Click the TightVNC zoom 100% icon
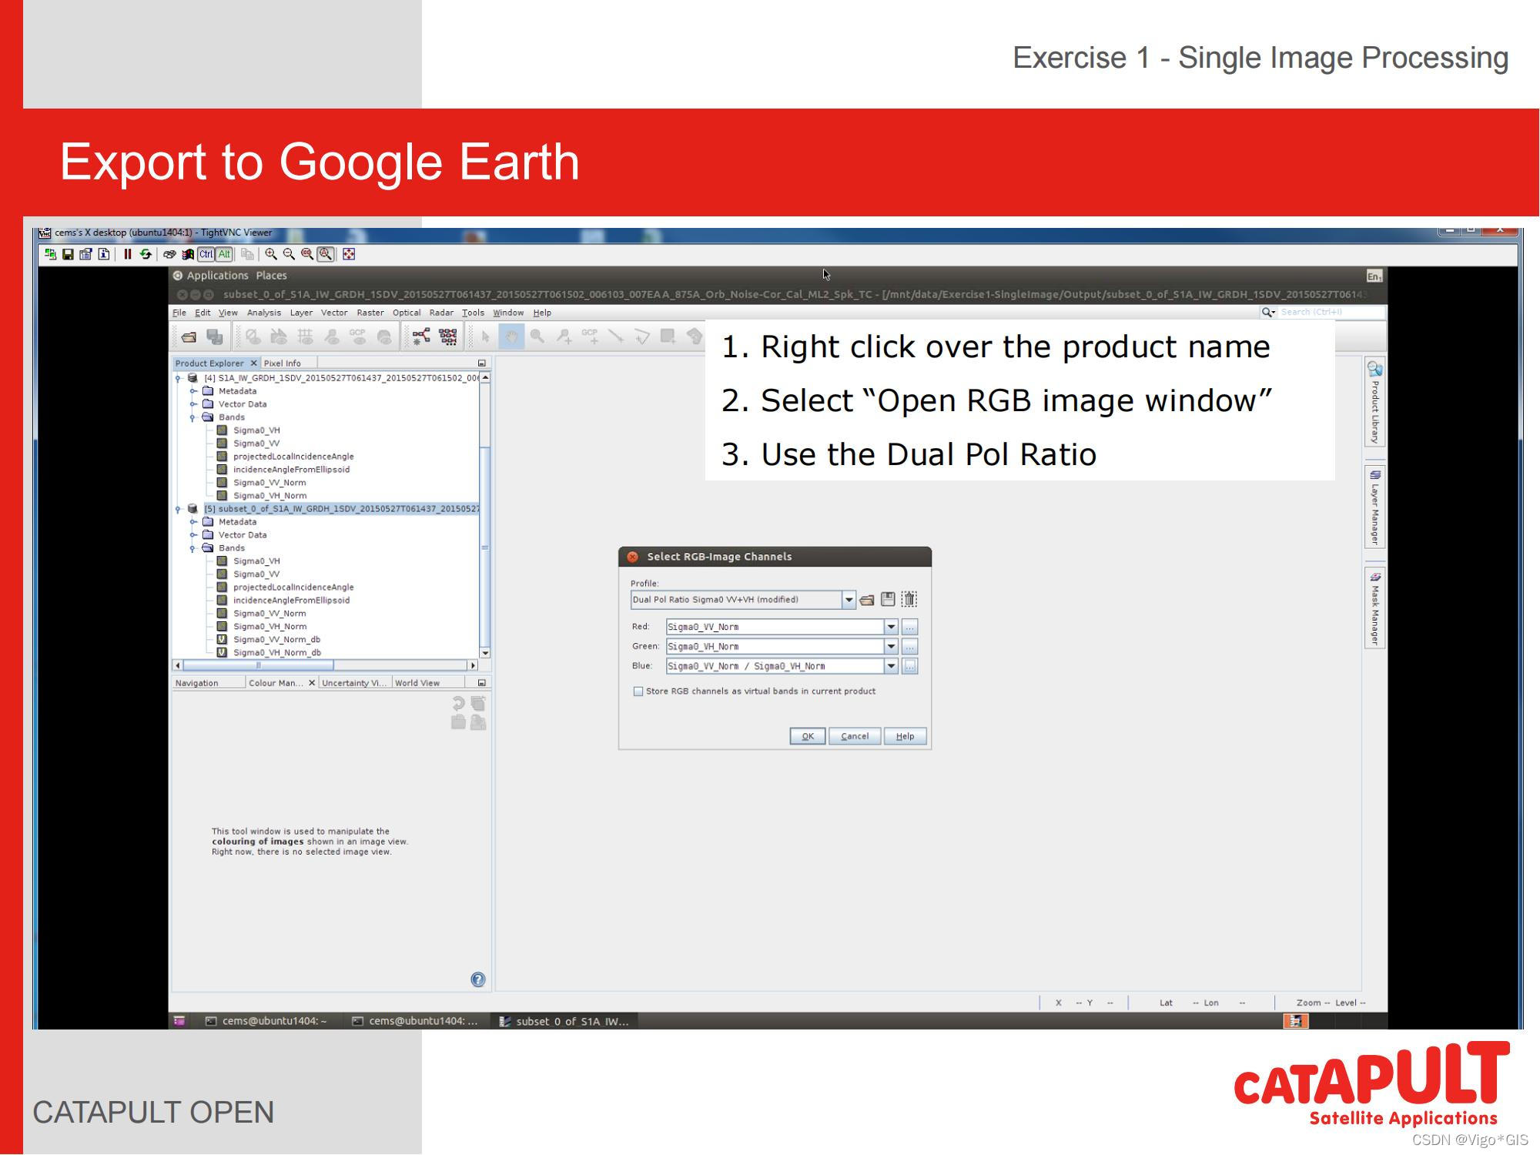Image resolution: width=1540 pixels, height=1155 pixels. tap(307, 254)
